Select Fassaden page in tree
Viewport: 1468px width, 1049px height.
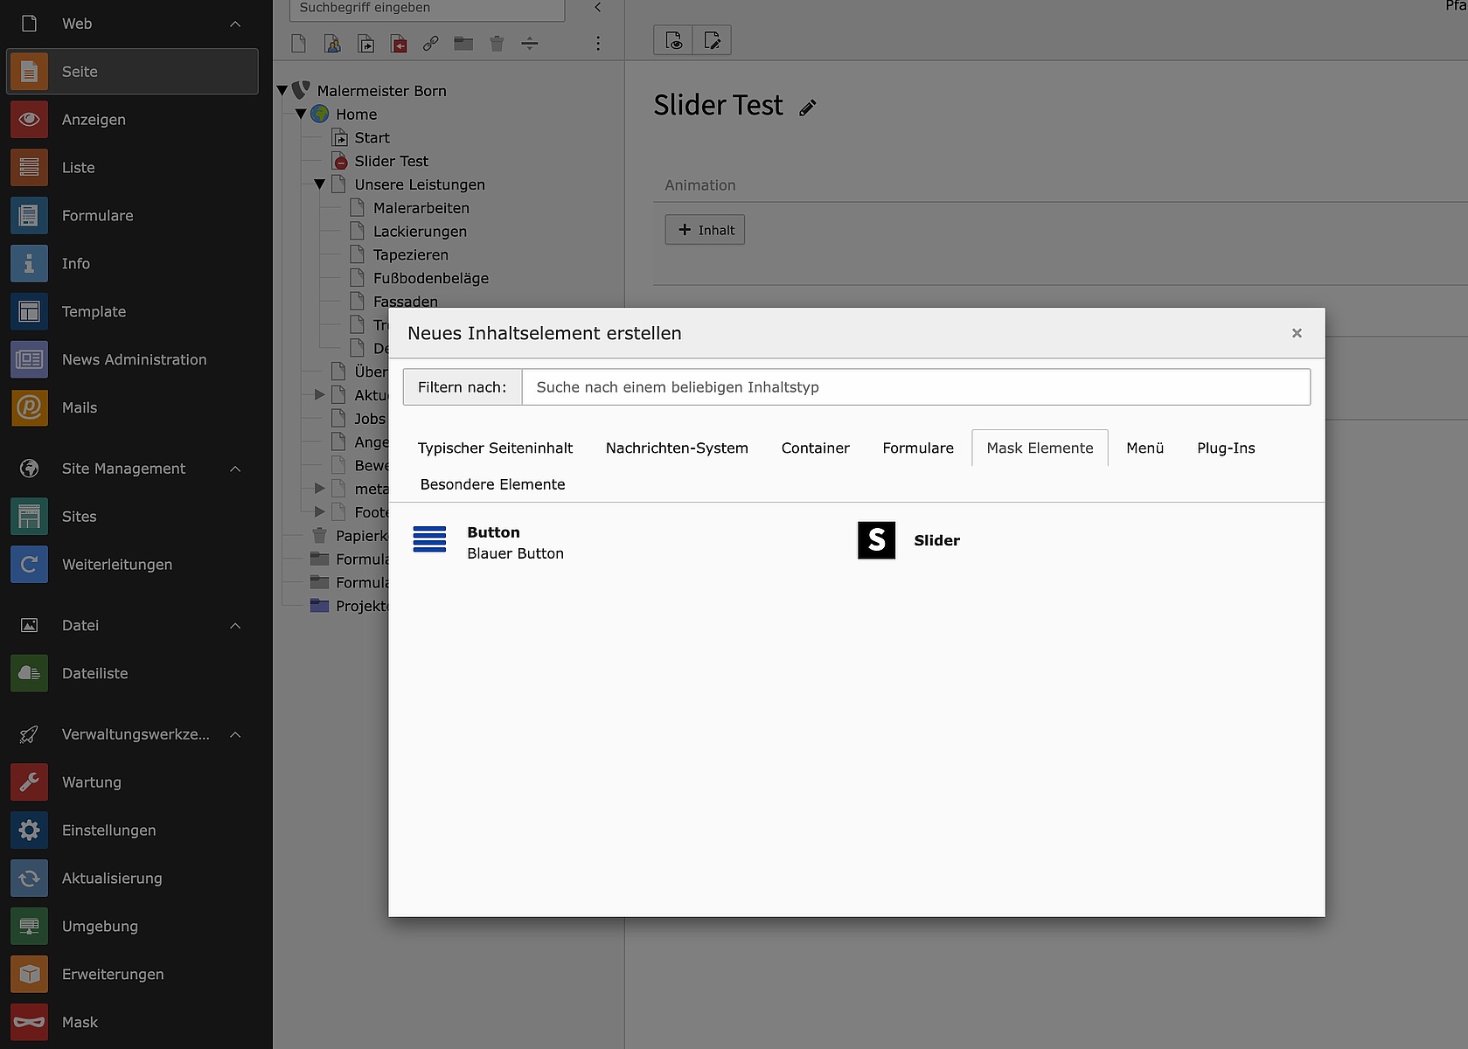(x=405, y=302)
